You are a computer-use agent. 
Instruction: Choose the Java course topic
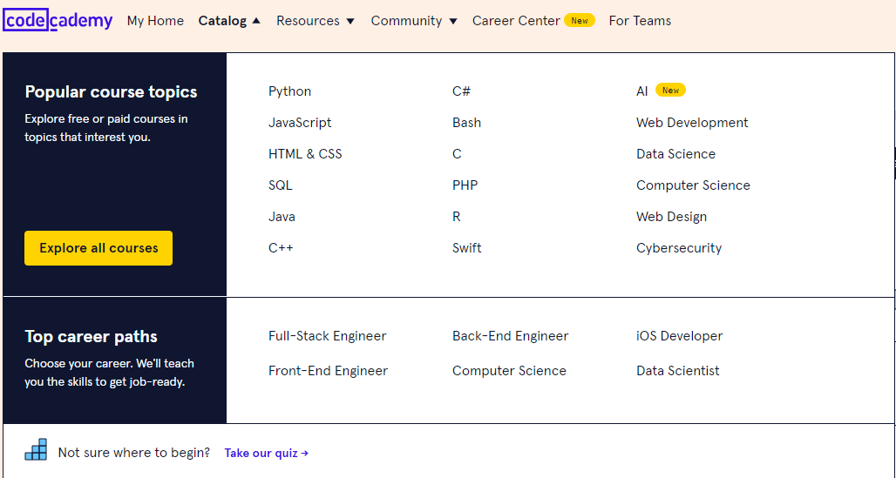(x=282, y=217)
